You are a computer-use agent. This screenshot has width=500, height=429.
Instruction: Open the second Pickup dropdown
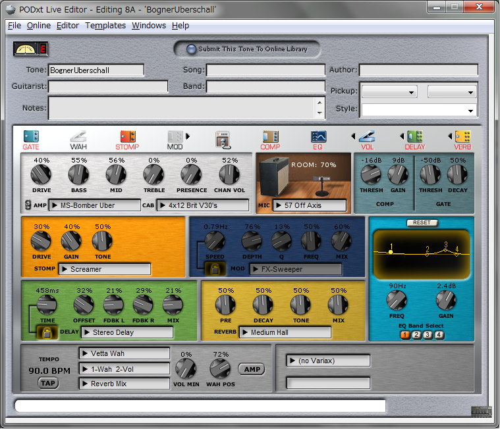(452, 91)
